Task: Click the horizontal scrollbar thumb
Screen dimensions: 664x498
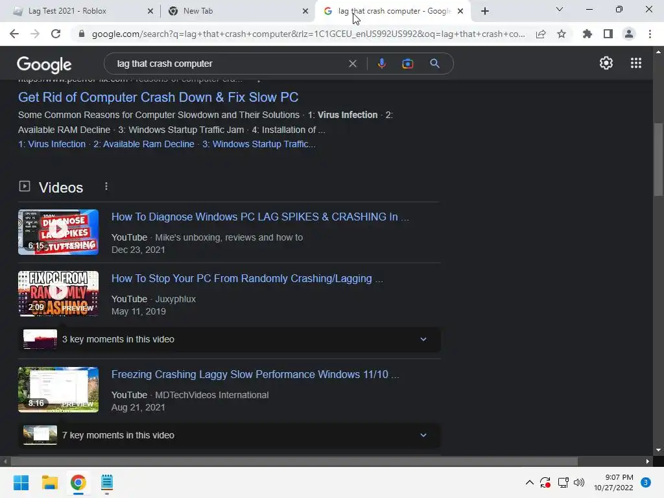Action: click(294, 461)
